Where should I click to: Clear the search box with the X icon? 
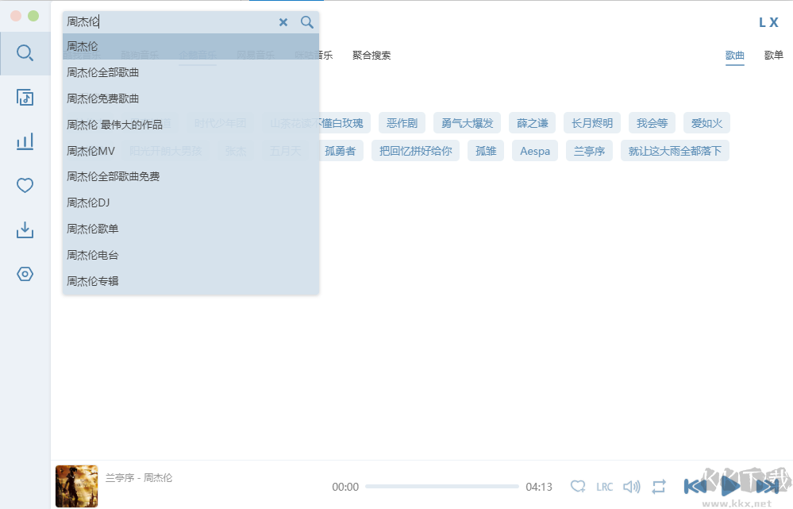[283, 22]
